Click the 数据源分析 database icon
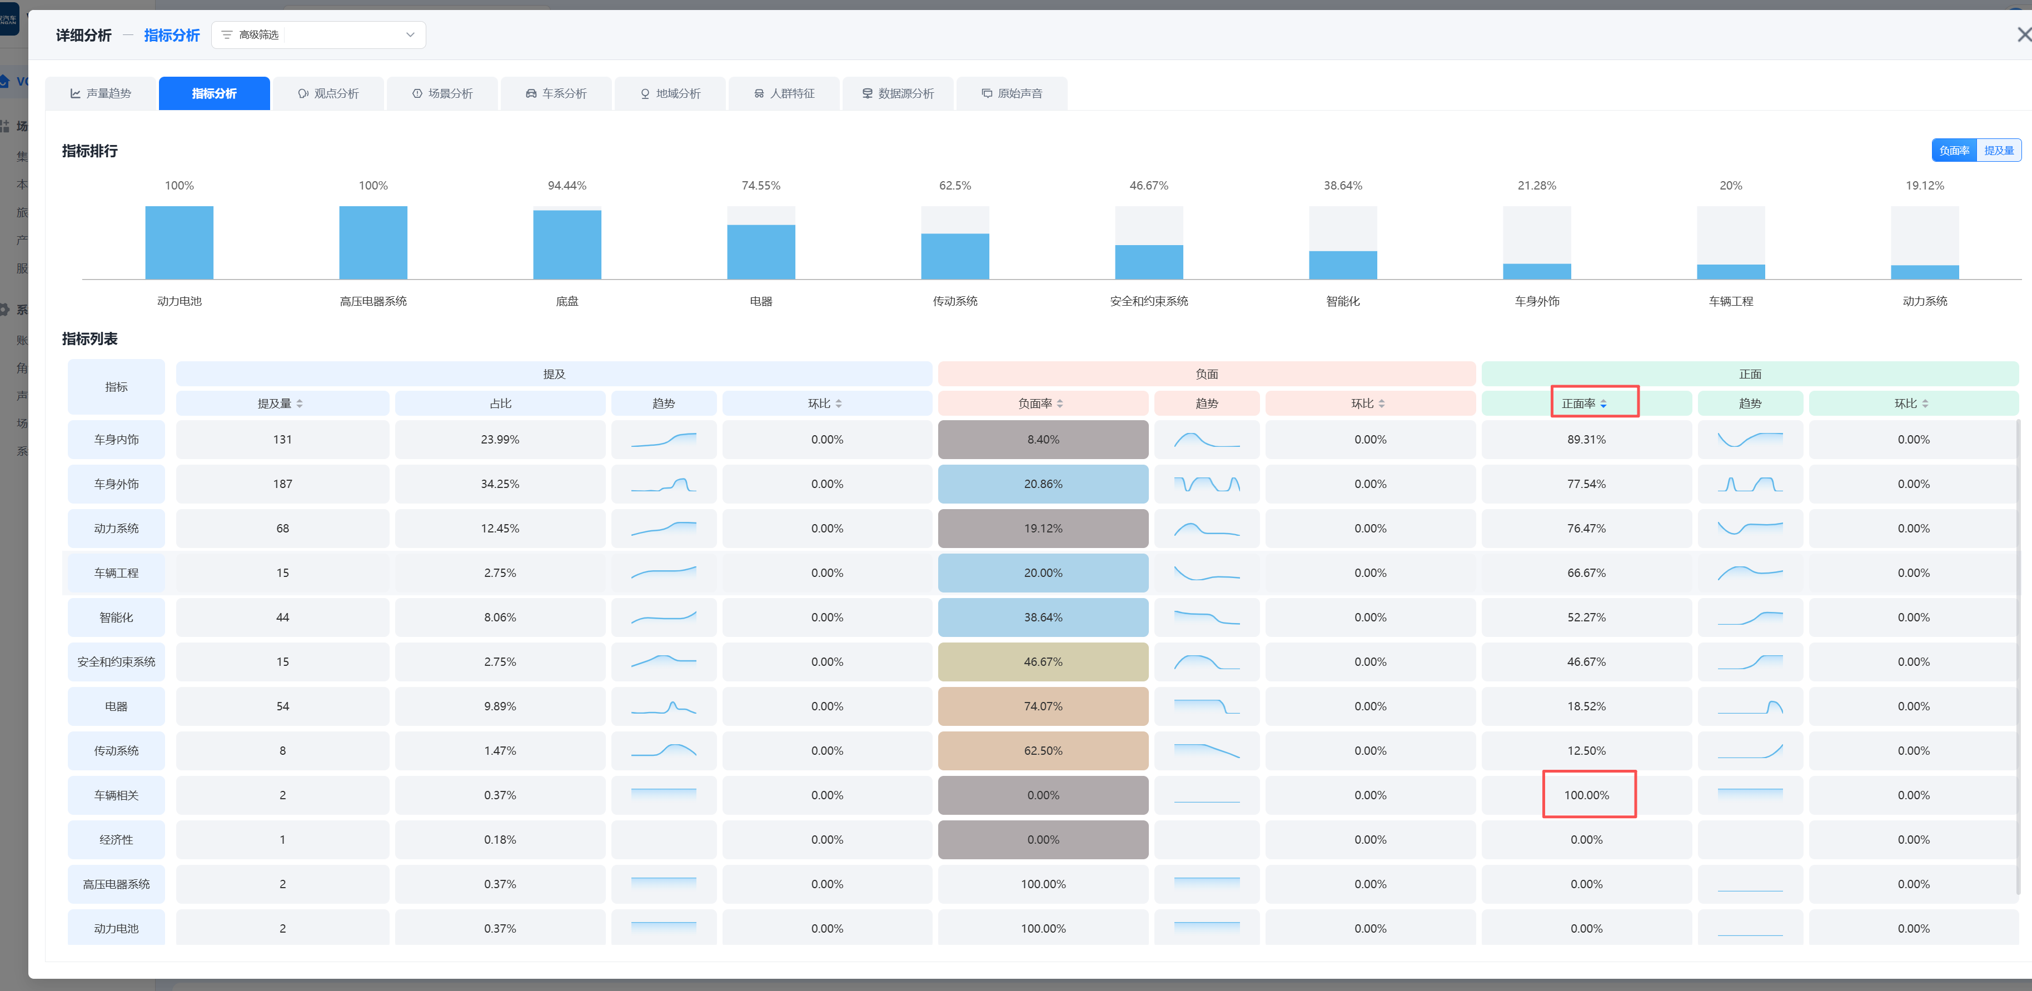Screen dimensions: 2032x991 point(867,94)
